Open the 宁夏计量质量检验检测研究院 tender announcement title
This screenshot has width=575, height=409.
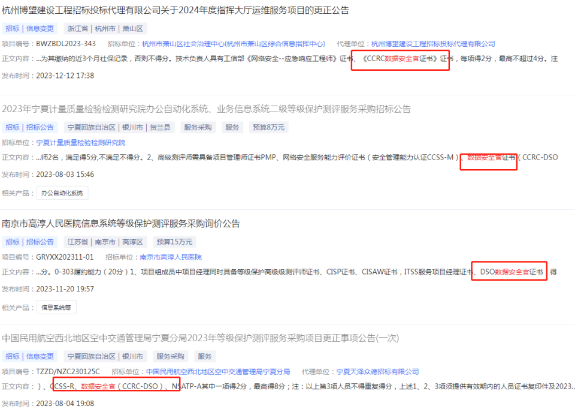pyautogui.click(x=206, y=109)
